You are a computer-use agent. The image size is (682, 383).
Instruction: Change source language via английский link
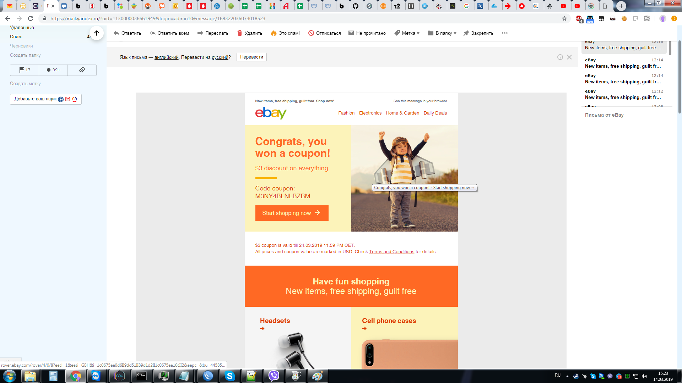166,57
